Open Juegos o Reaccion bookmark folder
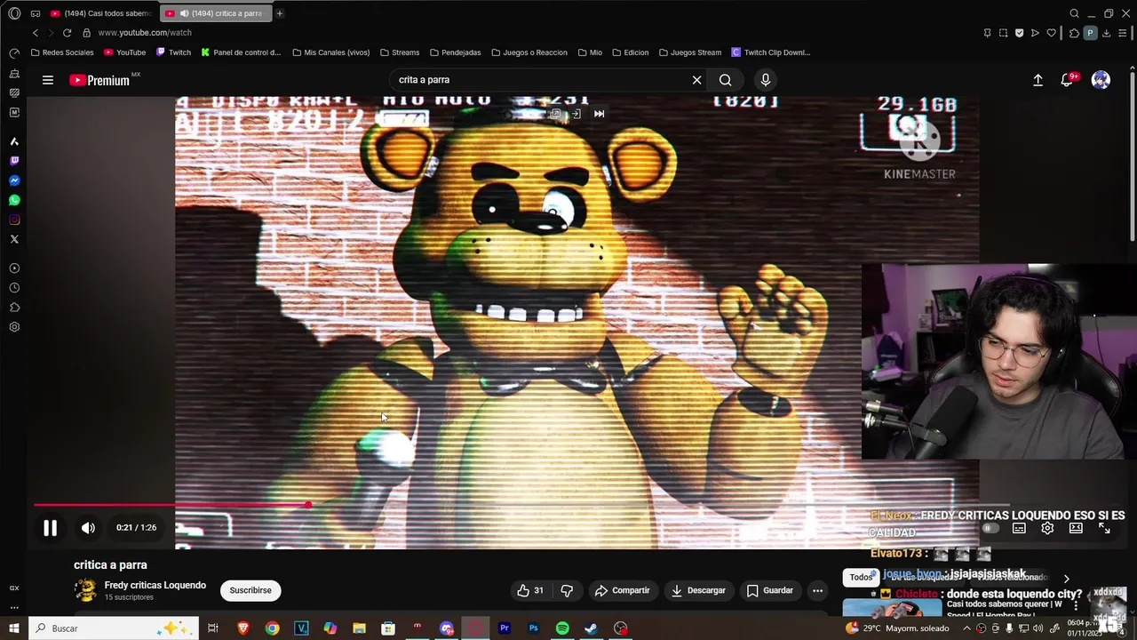The width and height of the screenshot is (1137, 640). [x=529, y=52]
